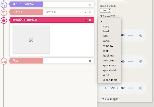Click the star icon for 画像ボタン機能拡張

coord(4,20)
